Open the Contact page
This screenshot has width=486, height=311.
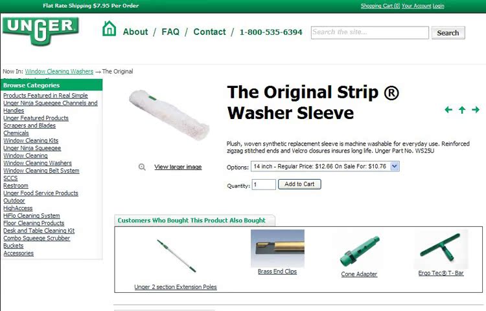209,32
